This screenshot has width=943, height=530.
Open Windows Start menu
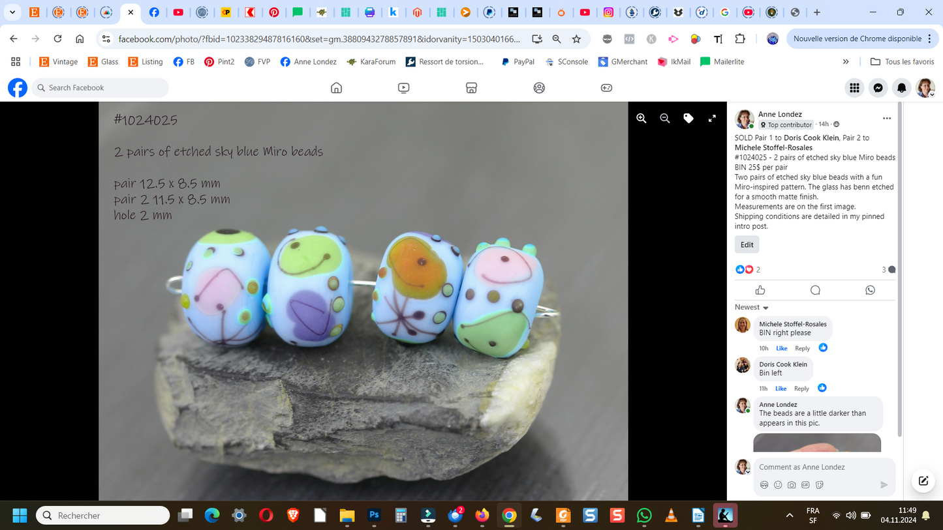point(20,515)
